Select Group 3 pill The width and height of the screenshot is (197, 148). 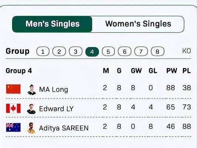pyautogui.click(x=76, y=51)
